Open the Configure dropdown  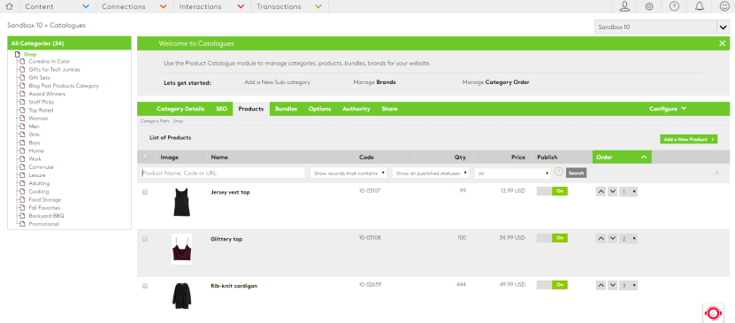[x=668, y=109]
